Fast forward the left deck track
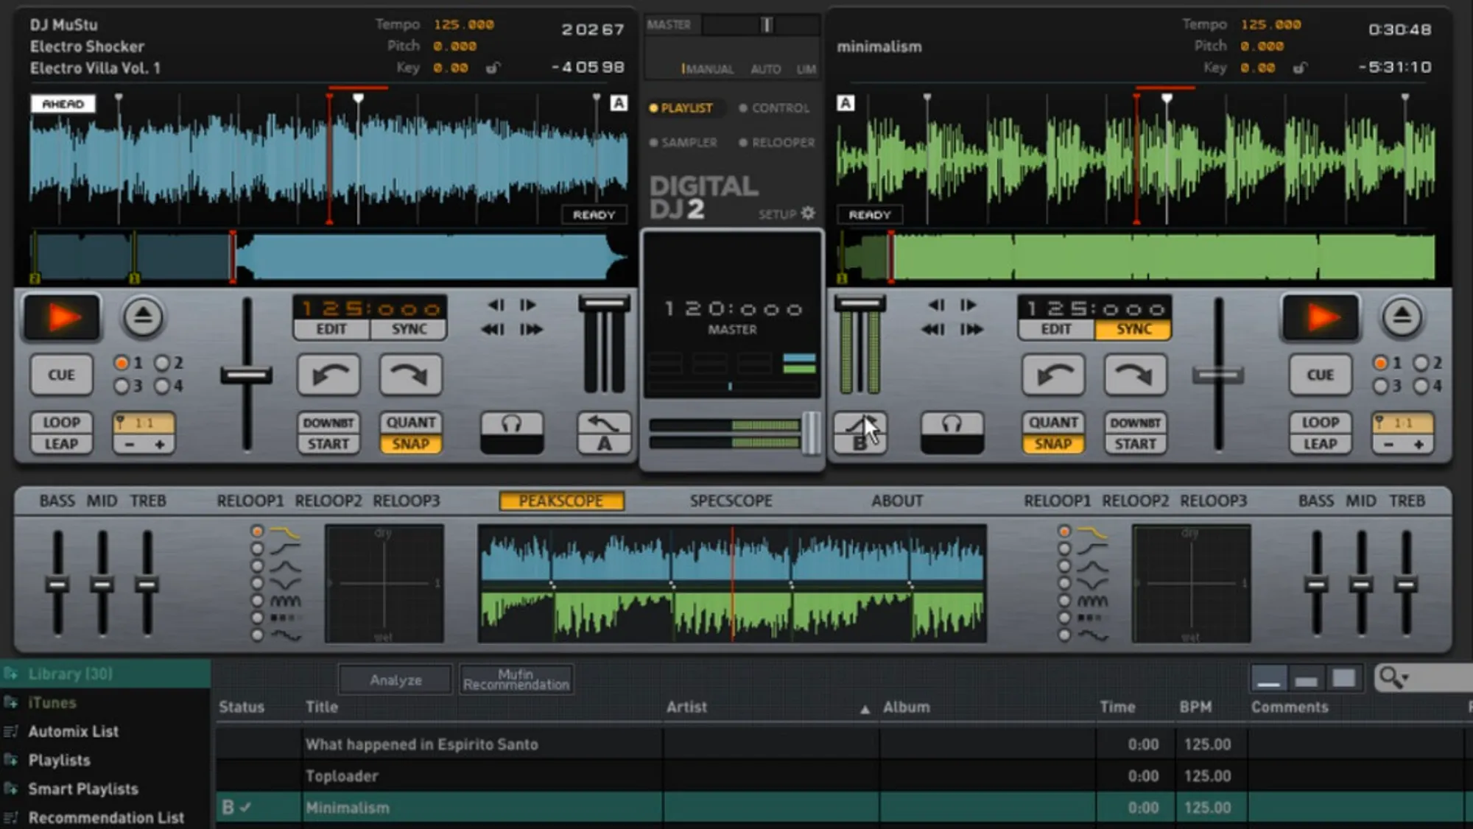Image resolution: width=1473 pixels, height=829 pixels. (x=531, y=329)
